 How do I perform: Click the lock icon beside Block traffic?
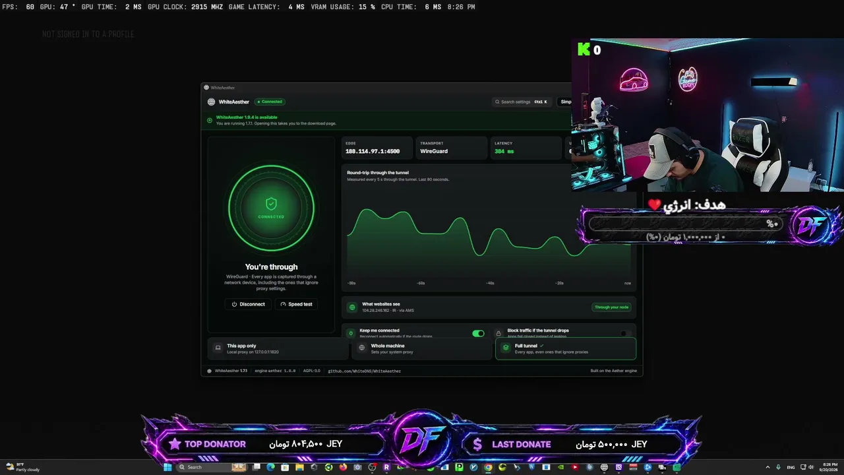[x=498, y=333]
